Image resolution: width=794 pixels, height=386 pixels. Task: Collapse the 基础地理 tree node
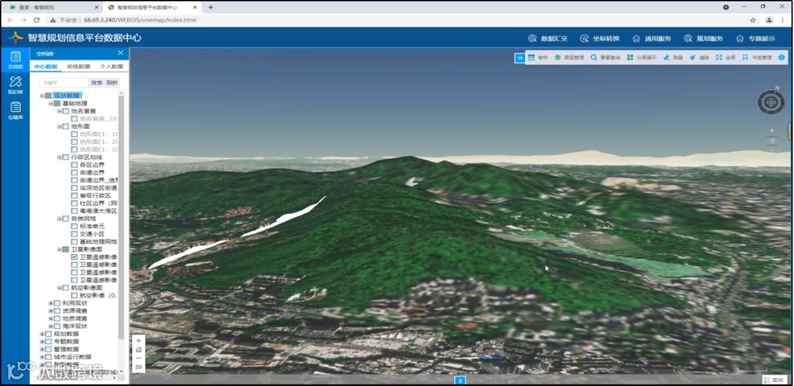pyautogui.click(x=51, y=103)
